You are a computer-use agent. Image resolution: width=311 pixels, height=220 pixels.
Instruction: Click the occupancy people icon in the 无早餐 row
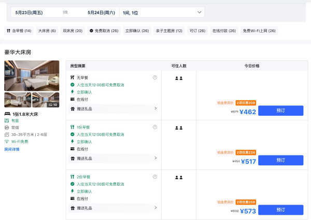[x=179, y=78]
